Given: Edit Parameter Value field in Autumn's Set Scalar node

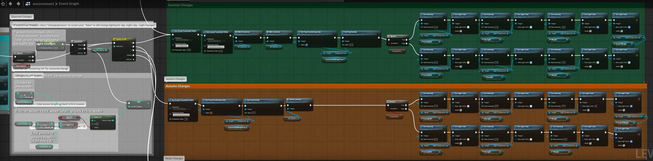Looking at the screenshot, I should (186, 119).
